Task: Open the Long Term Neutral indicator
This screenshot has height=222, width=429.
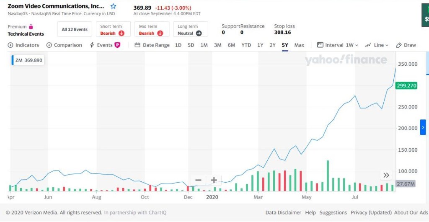Action: point(190,30)
